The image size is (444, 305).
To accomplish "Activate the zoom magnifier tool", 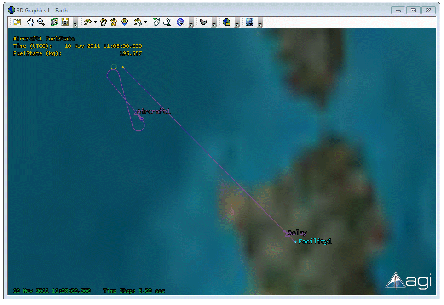I will click(x=41, y=22).
